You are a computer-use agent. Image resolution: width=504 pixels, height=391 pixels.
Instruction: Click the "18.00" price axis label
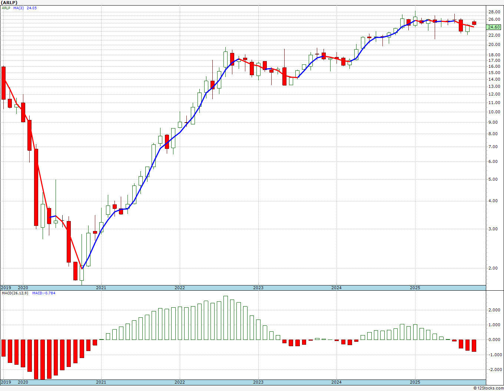(494, 55)
